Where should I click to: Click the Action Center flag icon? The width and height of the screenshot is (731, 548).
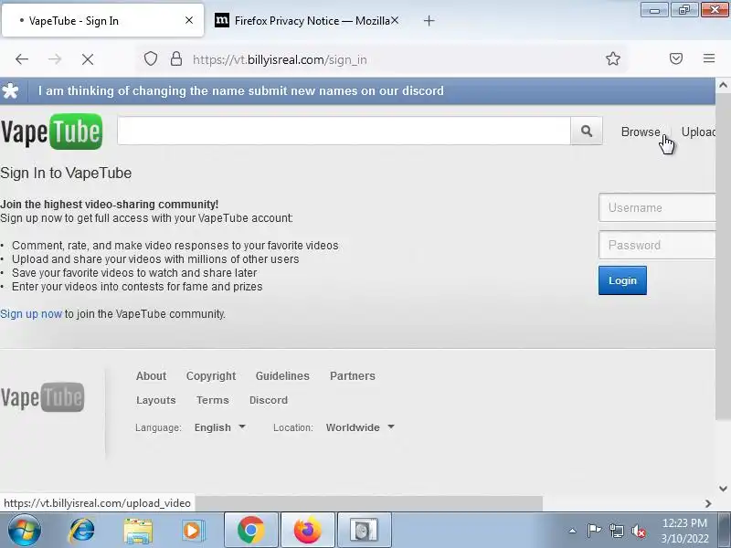(594, 531)
